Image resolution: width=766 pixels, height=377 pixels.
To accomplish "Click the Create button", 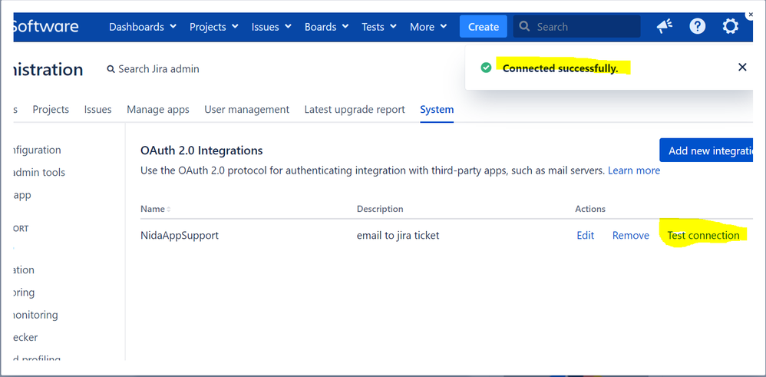I will 483,26.
